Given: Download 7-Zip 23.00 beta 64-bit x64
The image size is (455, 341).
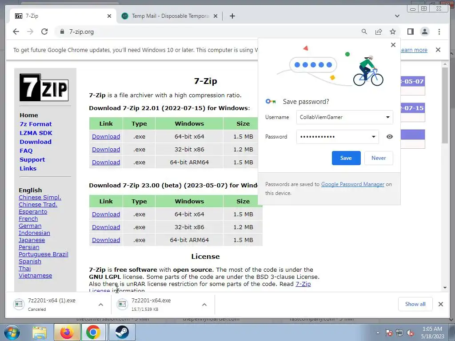Looking at the screenshot, I should (x=106, y=214).
